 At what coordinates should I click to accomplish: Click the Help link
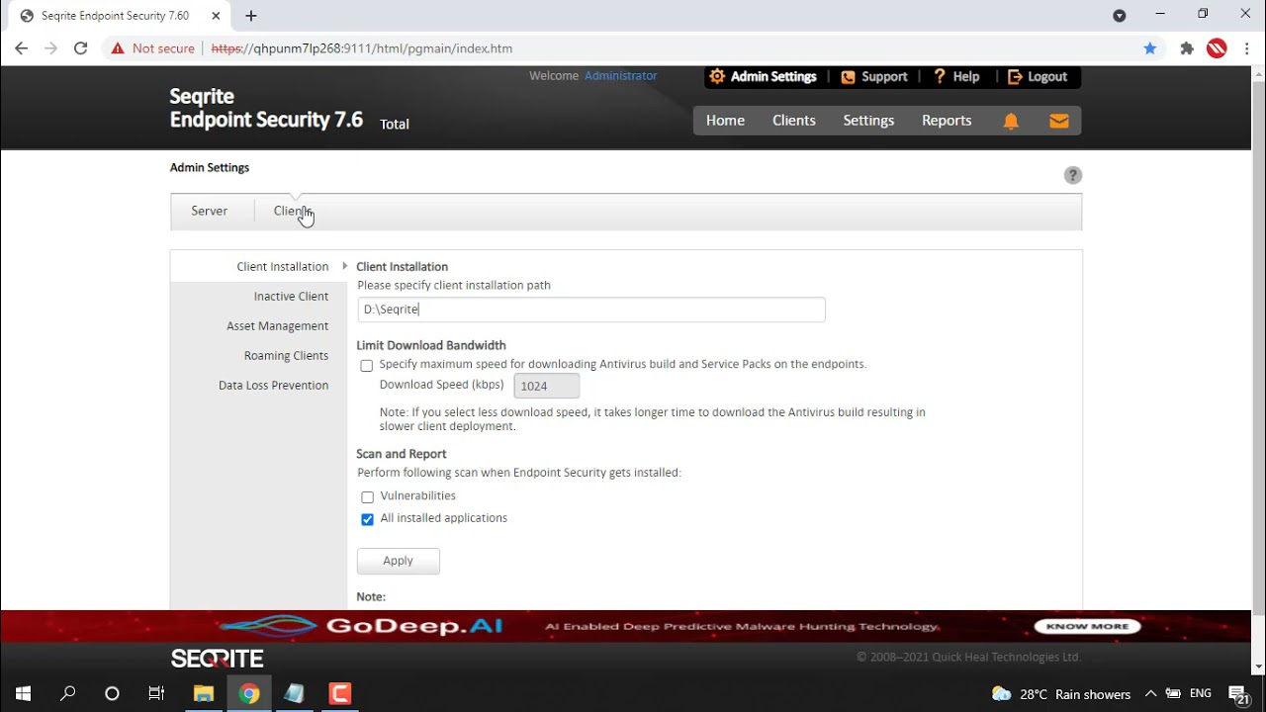pos(966,77)
